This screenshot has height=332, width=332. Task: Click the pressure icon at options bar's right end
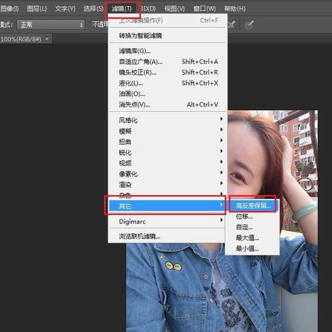click(249, 25)
